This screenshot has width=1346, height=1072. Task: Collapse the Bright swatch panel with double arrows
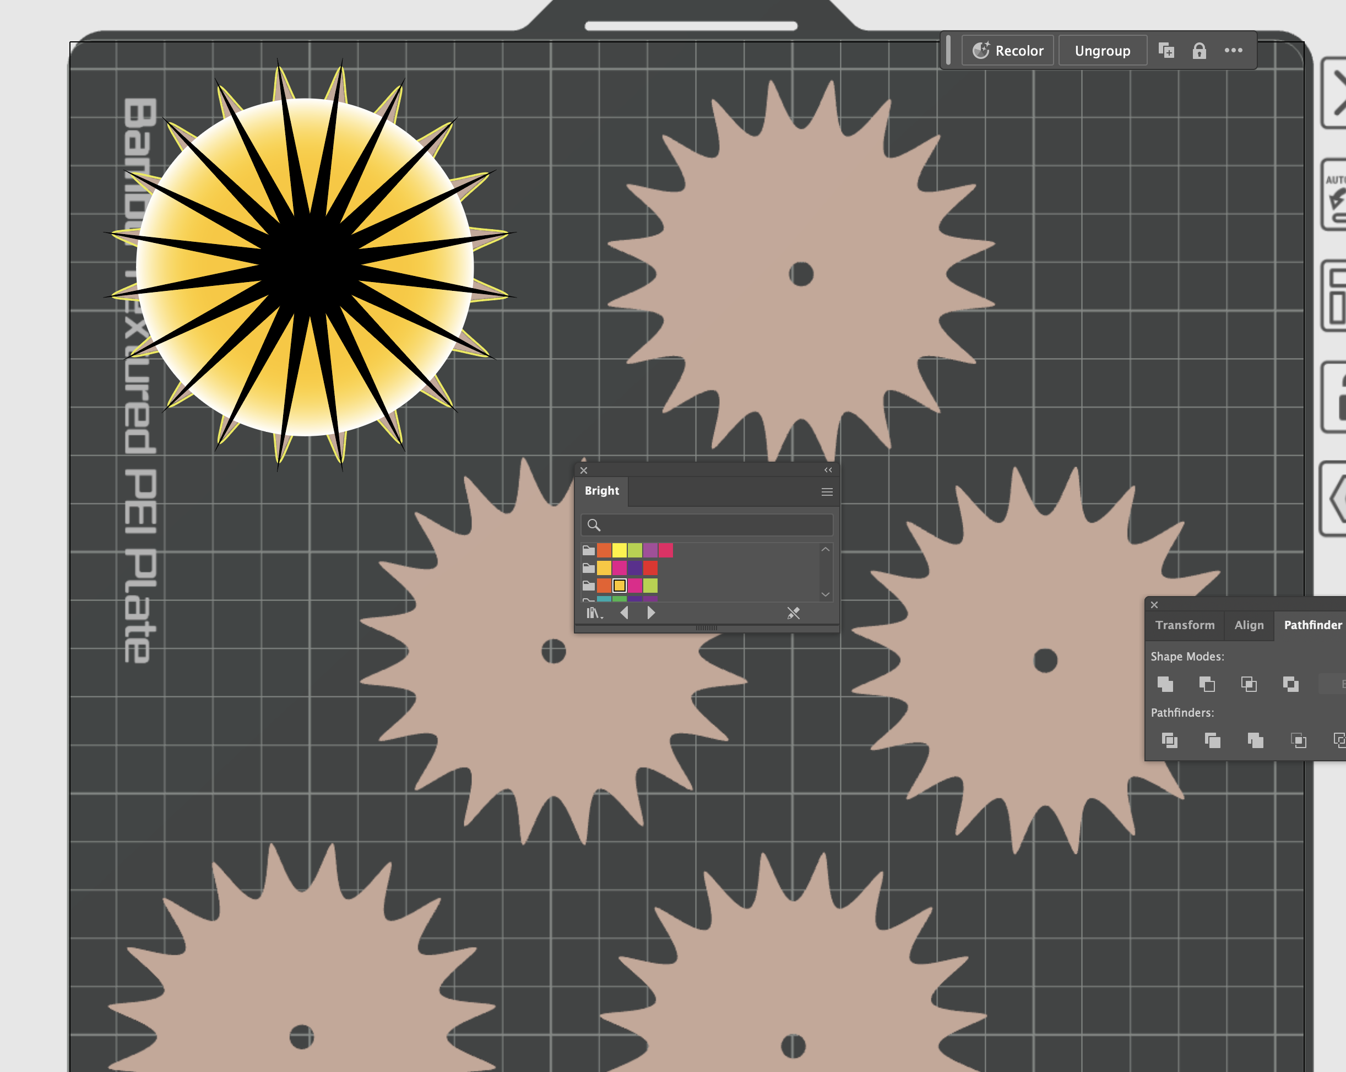(828, 470)
